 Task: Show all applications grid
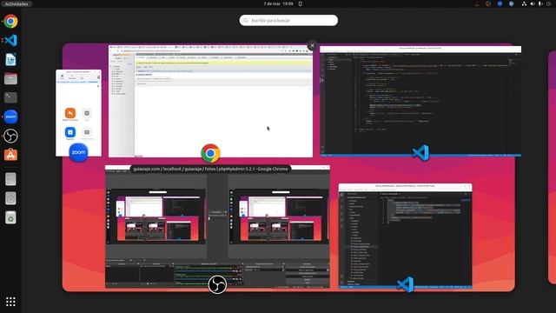pyautogui.click(x=10, y=302)
